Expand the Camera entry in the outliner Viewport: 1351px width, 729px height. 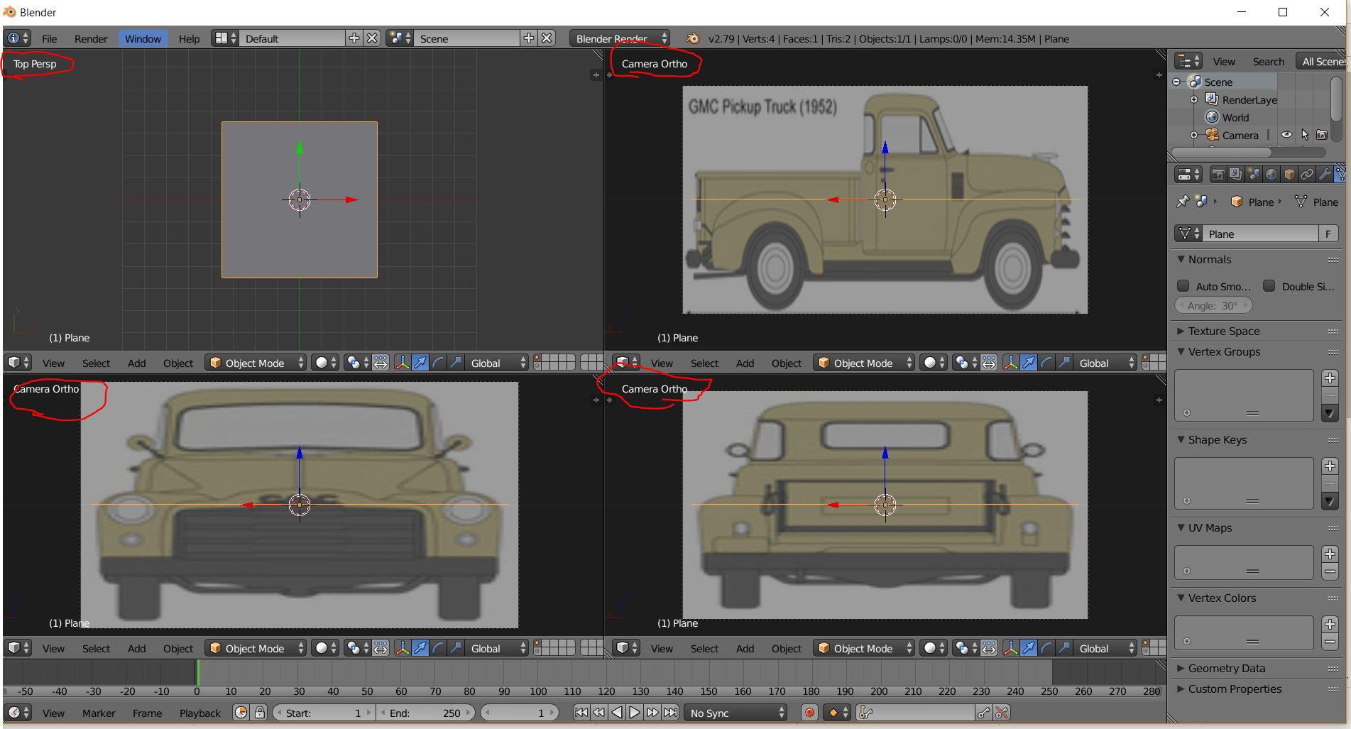(1193, 135)
